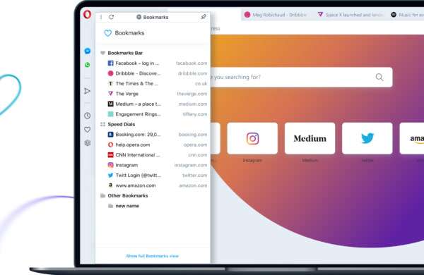Open Messenger in the sidebar

point(88,51)
